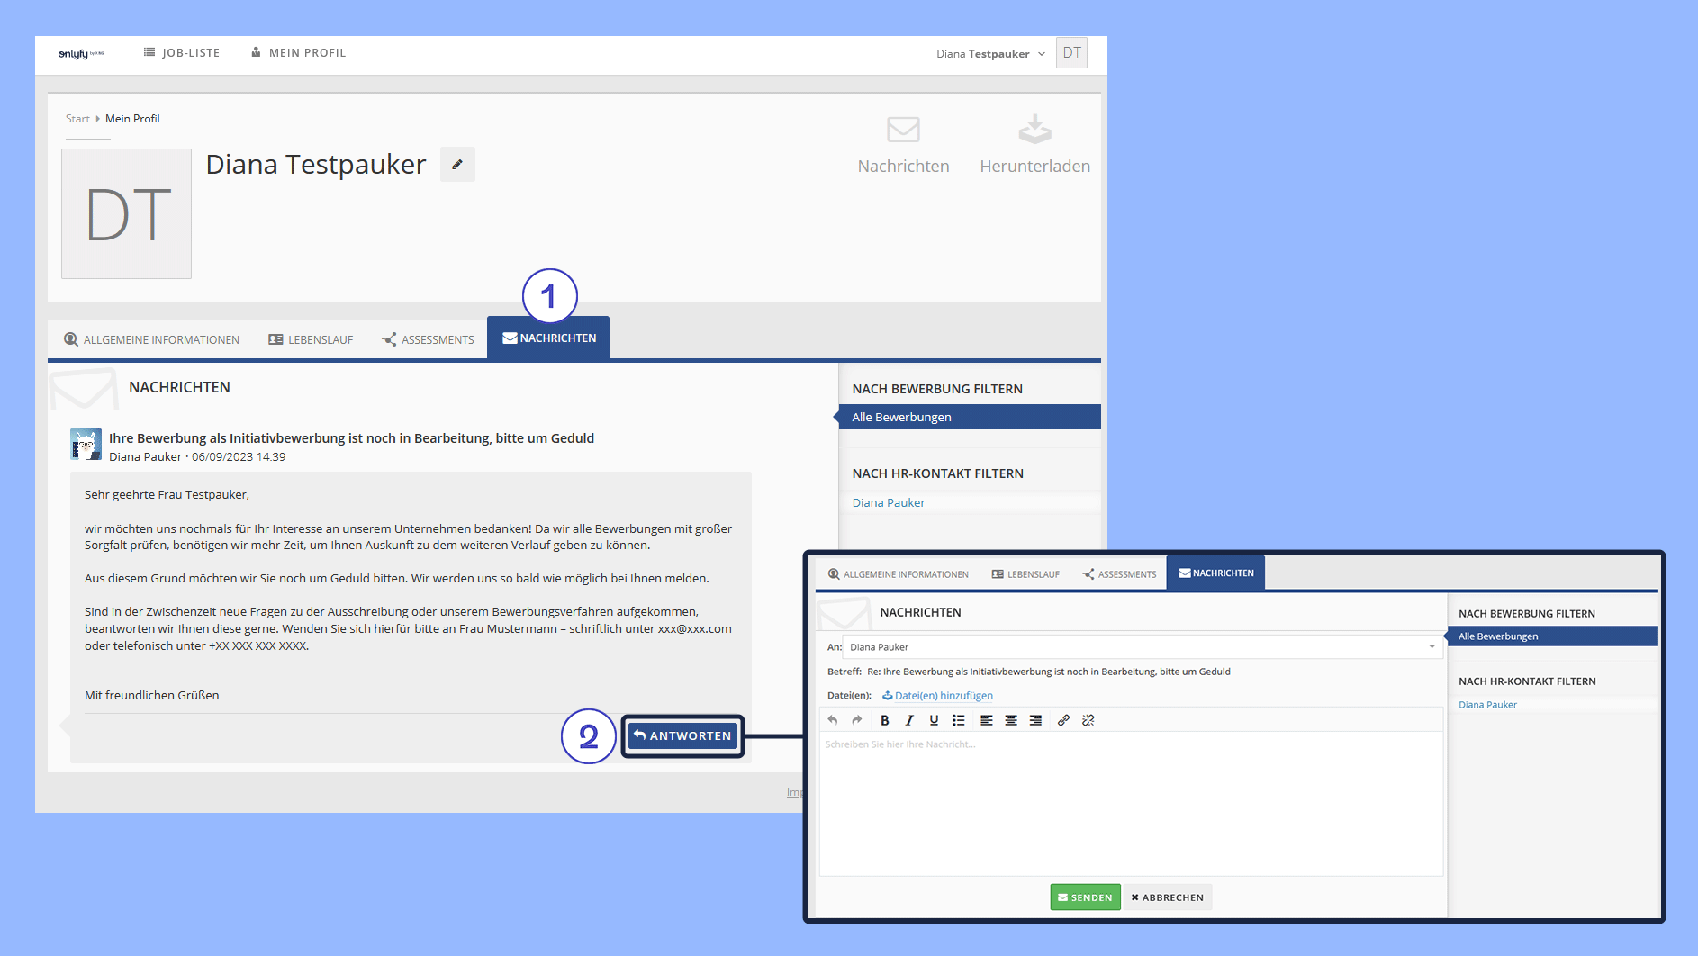Open Job-Liste in top navigation

coord(182,53)
